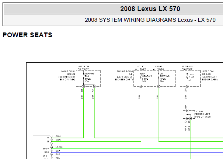The image size is (223, 159).
Task: Click the "LH-IG FUSE 5A" label
Action: click(191, 77)
